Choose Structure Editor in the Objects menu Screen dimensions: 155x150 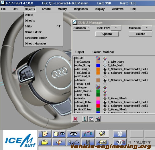coord(43,38)
